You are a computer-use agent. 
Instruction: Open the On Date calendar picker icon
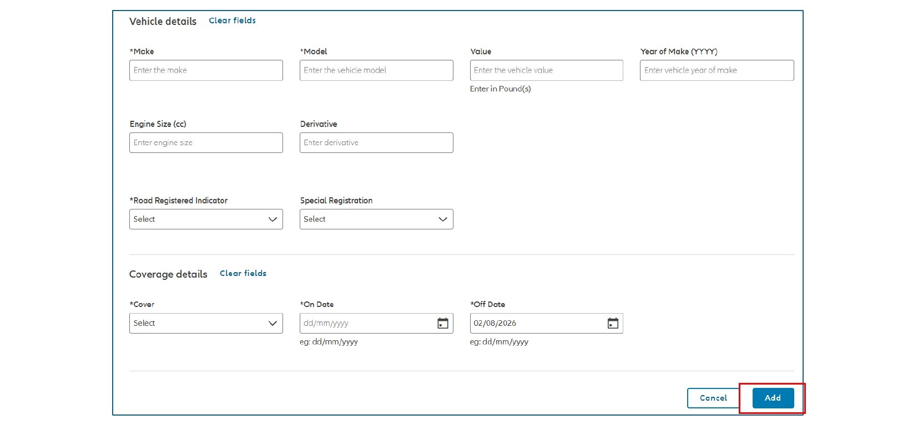(x=442, y=323)
